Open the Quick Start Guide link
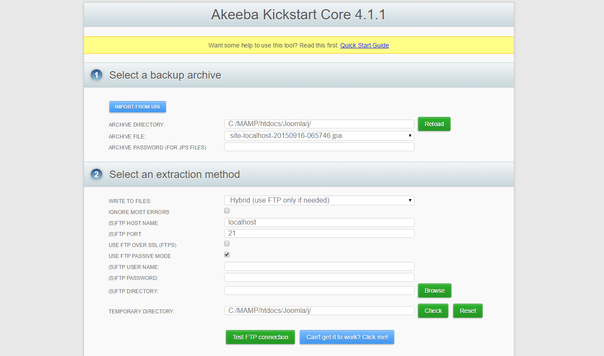 [x=364, y=45]
